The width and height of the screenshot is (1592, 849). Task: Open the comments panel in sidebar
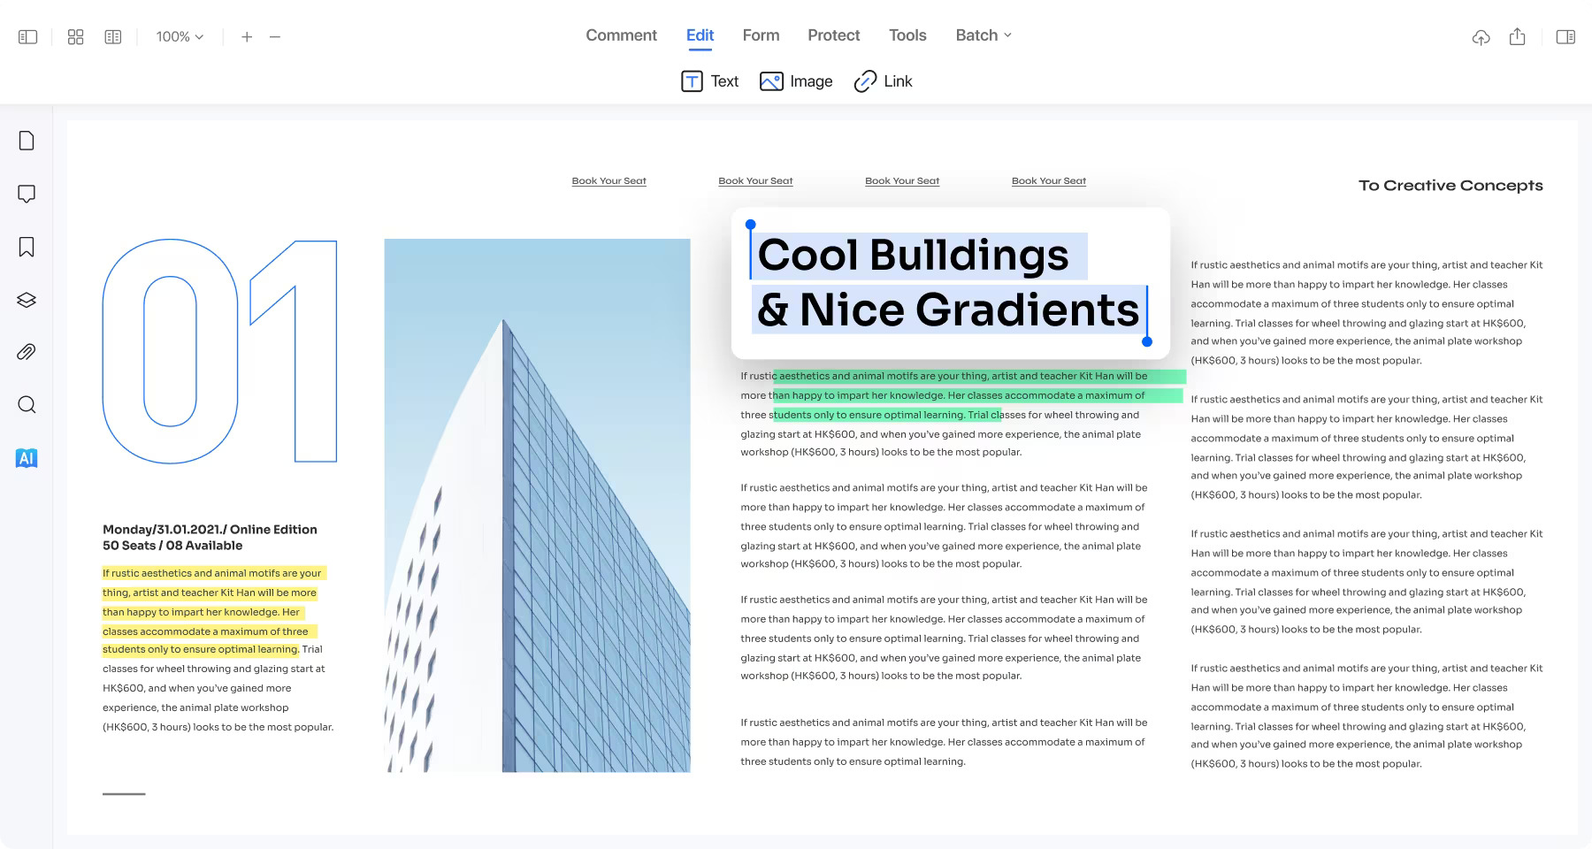tap(27, 194)
